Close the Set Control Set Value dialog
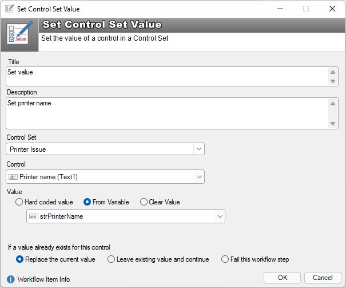This screenshot has height=288, width=346. [x=332, y=9]
